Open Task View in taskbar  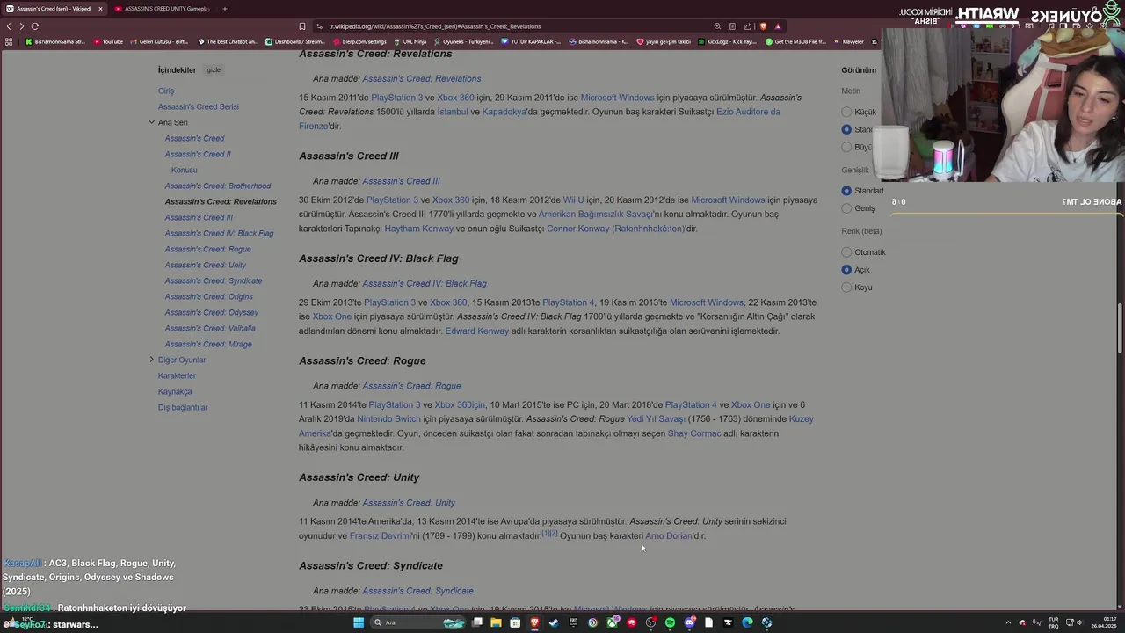(477, 622)
